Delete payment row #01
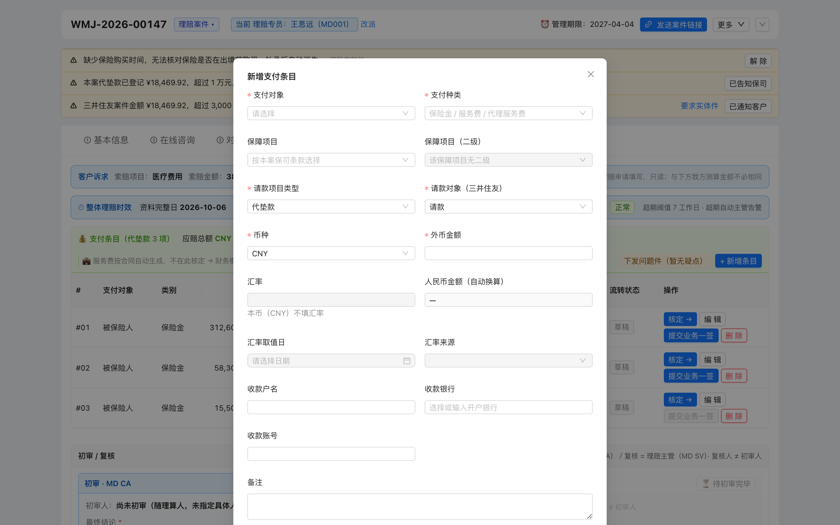The height and width of the screenshot is (525, 840). (x=734, y=336)
